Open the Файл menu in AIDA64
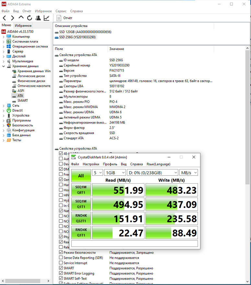The width and height of the screenshot is (251, 285). [x=6, y=11]
